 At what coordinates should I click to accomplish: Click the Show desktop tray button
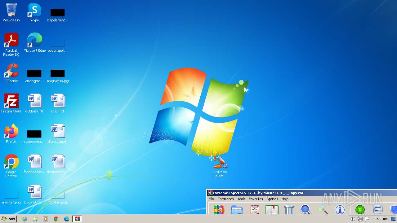tap(394, 219)
